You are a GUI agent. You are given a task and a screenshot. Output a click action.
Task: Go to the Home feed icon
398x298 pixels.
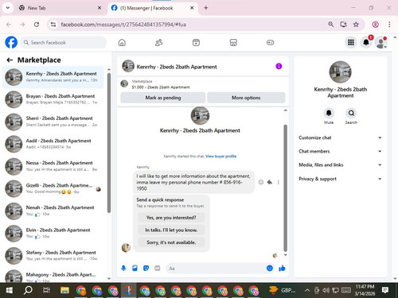(x=122, y=42)
